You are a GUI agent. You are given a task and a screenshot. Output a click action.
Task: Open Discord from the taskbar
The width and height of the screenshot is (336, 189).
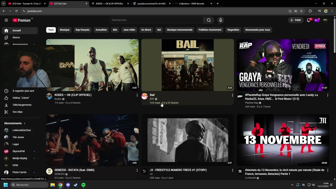68,185
